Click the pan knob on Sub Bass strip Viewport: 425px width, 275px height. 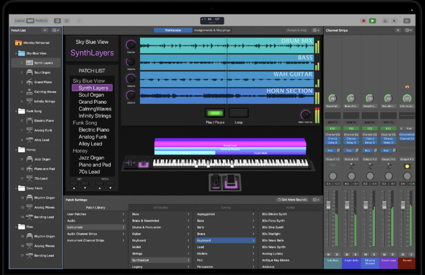333,176
